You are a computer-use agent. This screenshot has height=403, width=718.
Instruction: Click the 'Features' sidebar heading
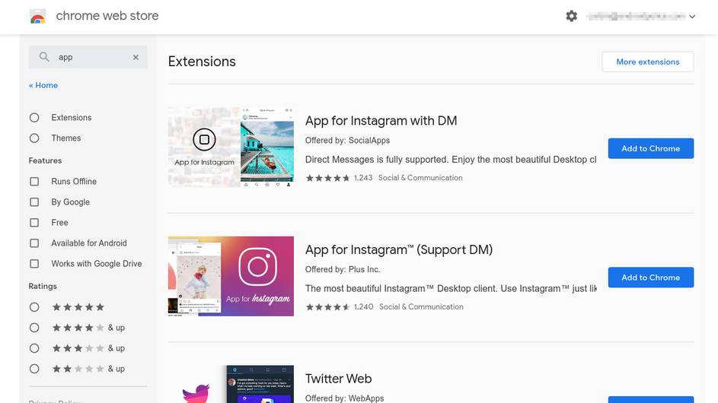click(45, 160)
